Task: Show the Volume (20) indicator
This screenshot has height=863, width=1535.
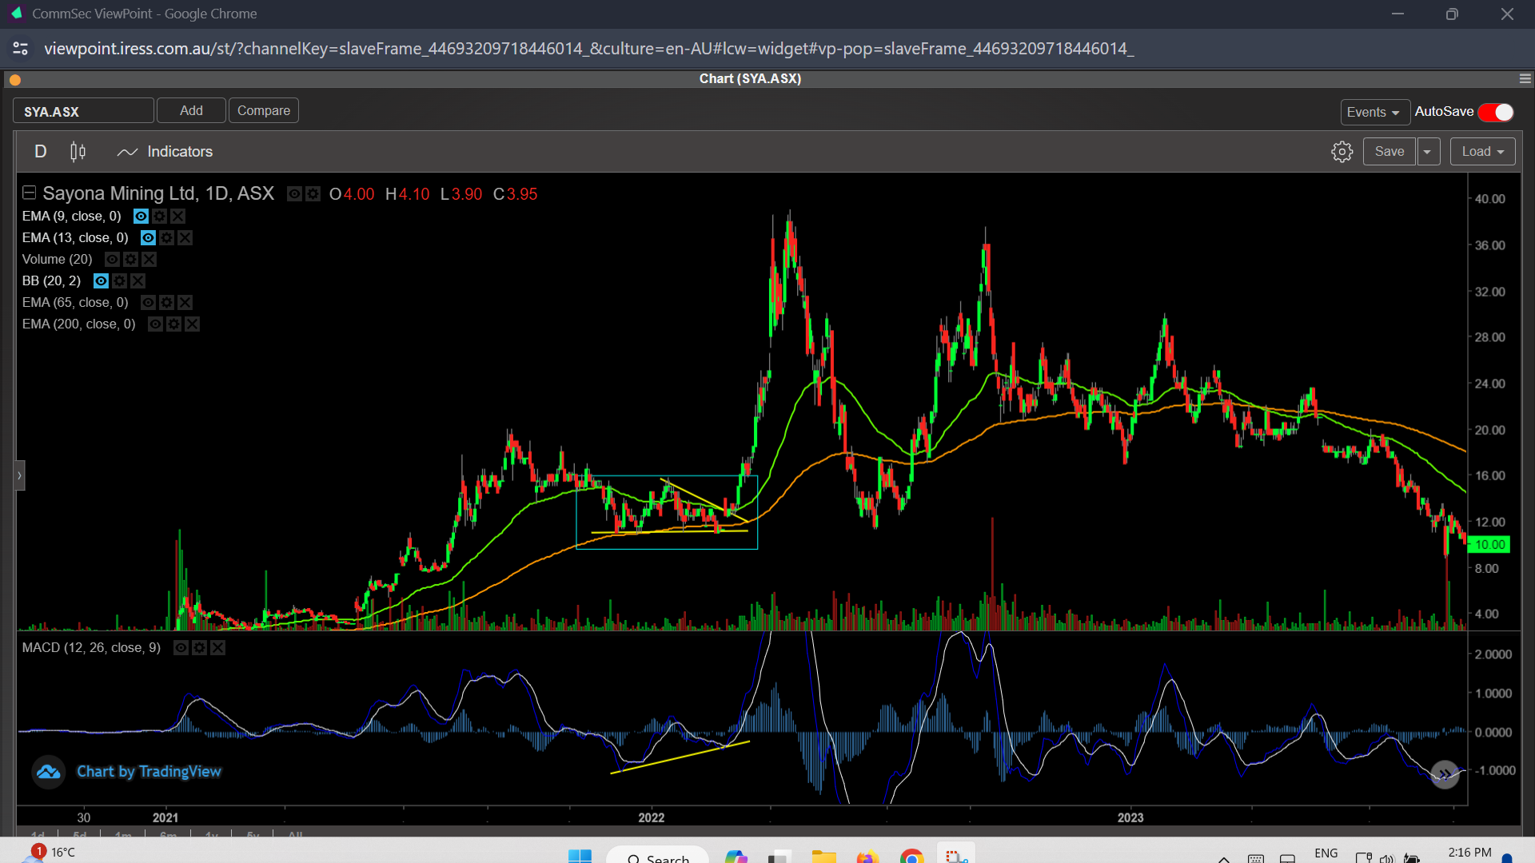Action: coord(112,260)
